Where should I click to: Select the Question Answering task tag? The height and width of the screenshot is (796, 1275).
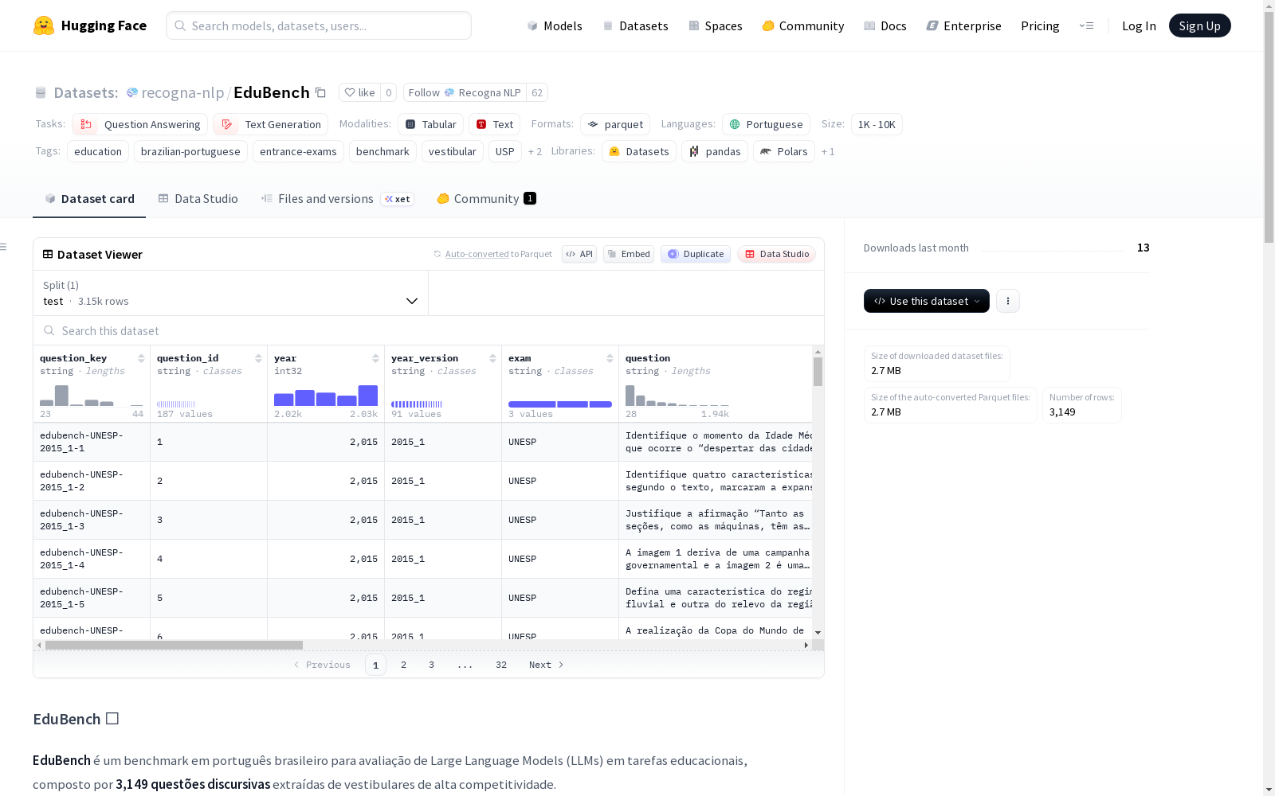point(139,124)
